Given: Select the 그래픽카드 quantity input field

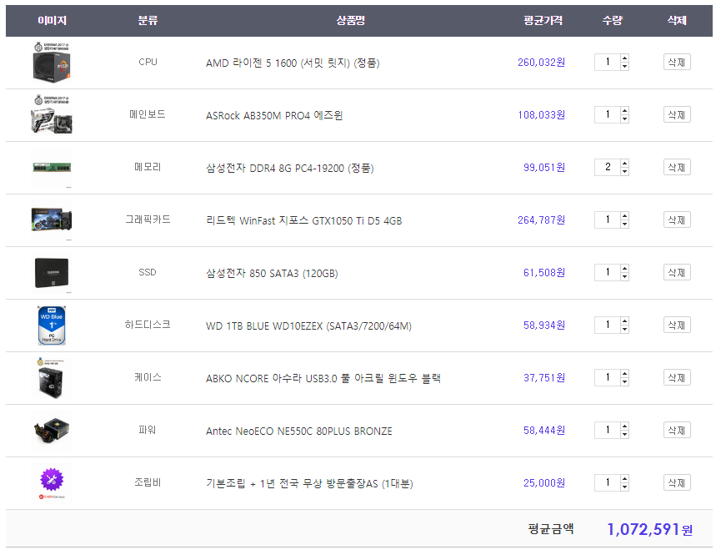Looking at the screenshot, I should point(608,219).
